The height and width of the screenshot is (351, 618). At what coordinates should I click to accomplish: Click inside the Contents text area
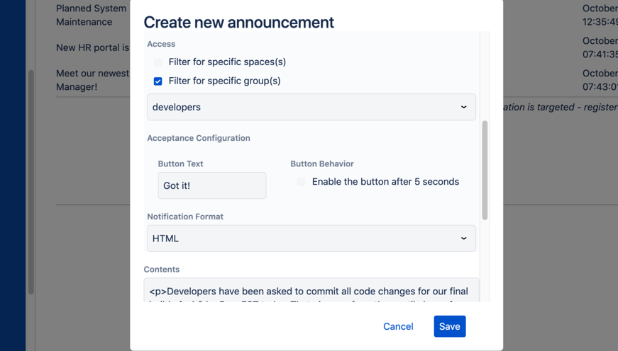[x=311, y=291]
